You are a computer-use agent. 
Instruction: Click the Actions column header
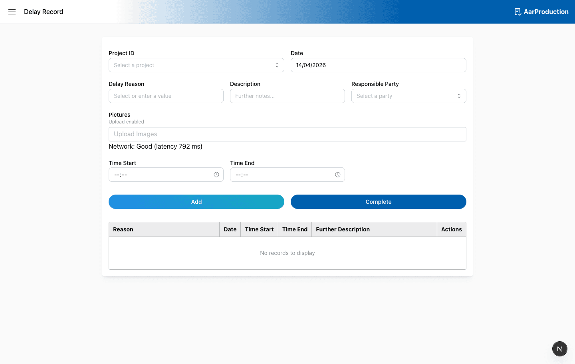tap(451, 229)
